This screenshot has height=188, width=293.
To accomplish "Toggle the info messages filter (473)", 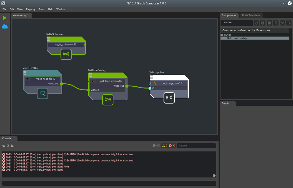I will click(157, 146).
